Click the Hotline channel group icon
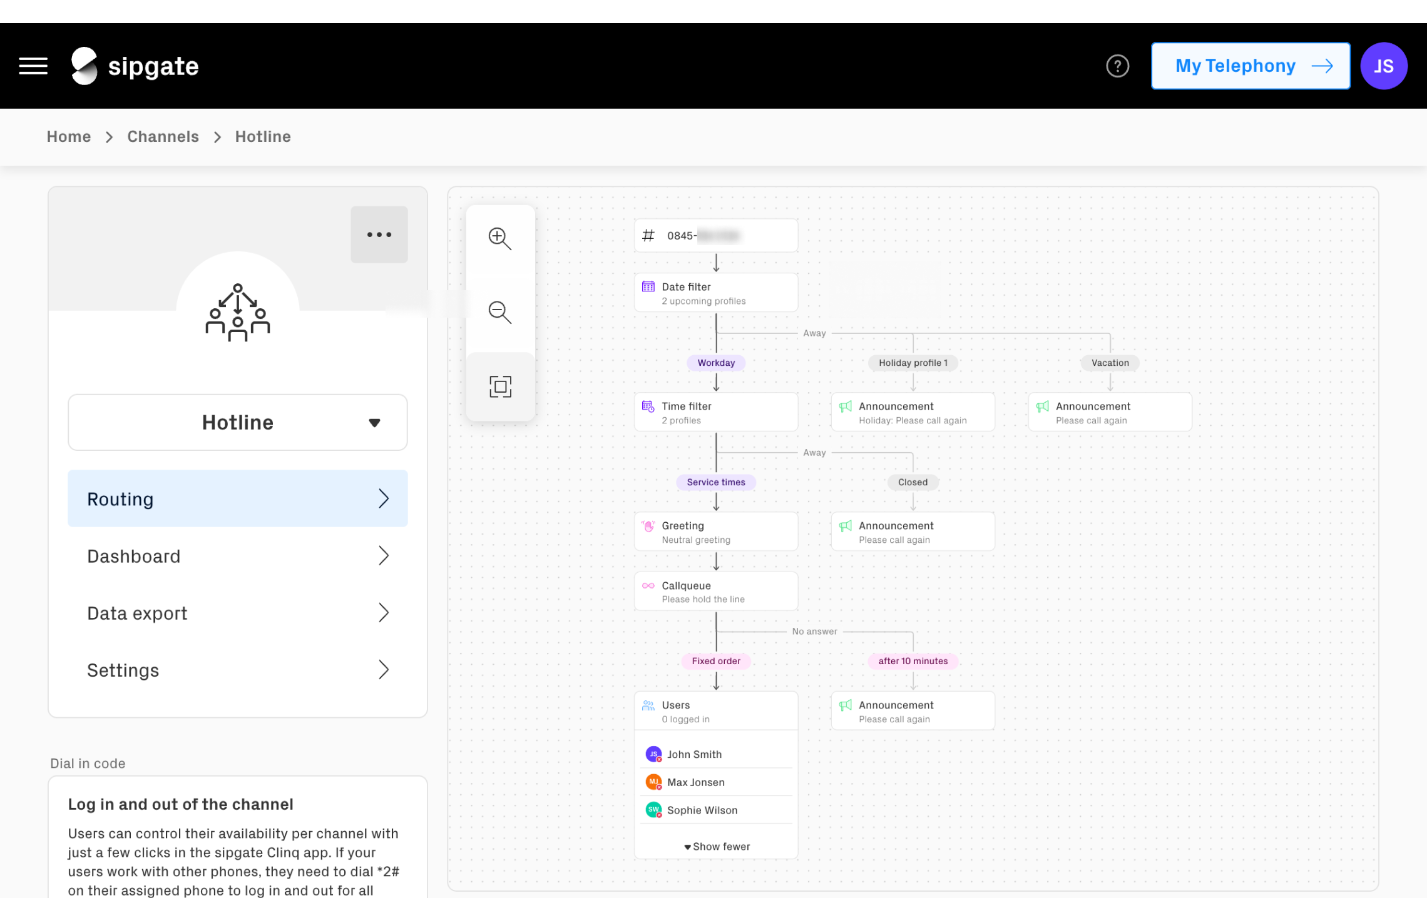 (x=238, y=313)
